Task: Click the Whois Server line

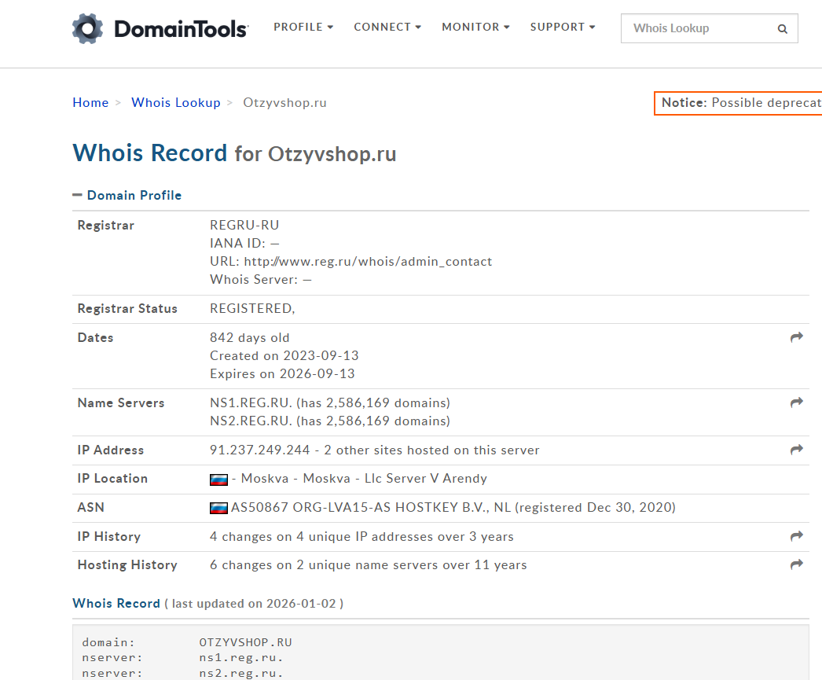Action: click(x=261, y=279)
